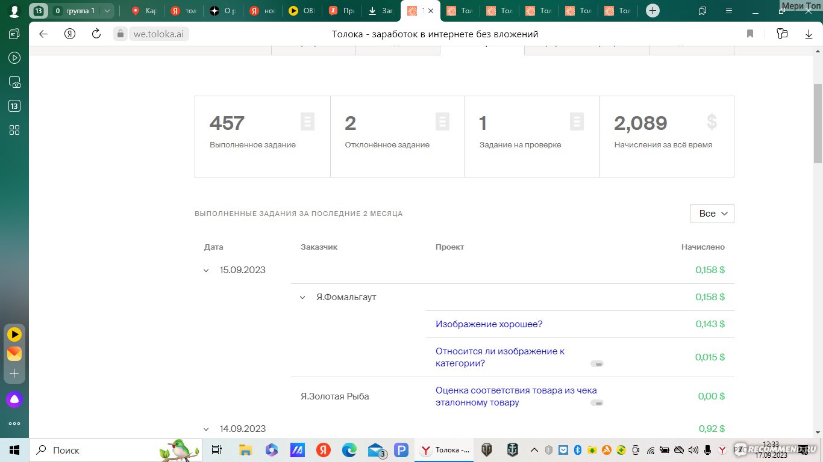Expand the 'группа 1' tab group dropdown arrow

[107, 11]
